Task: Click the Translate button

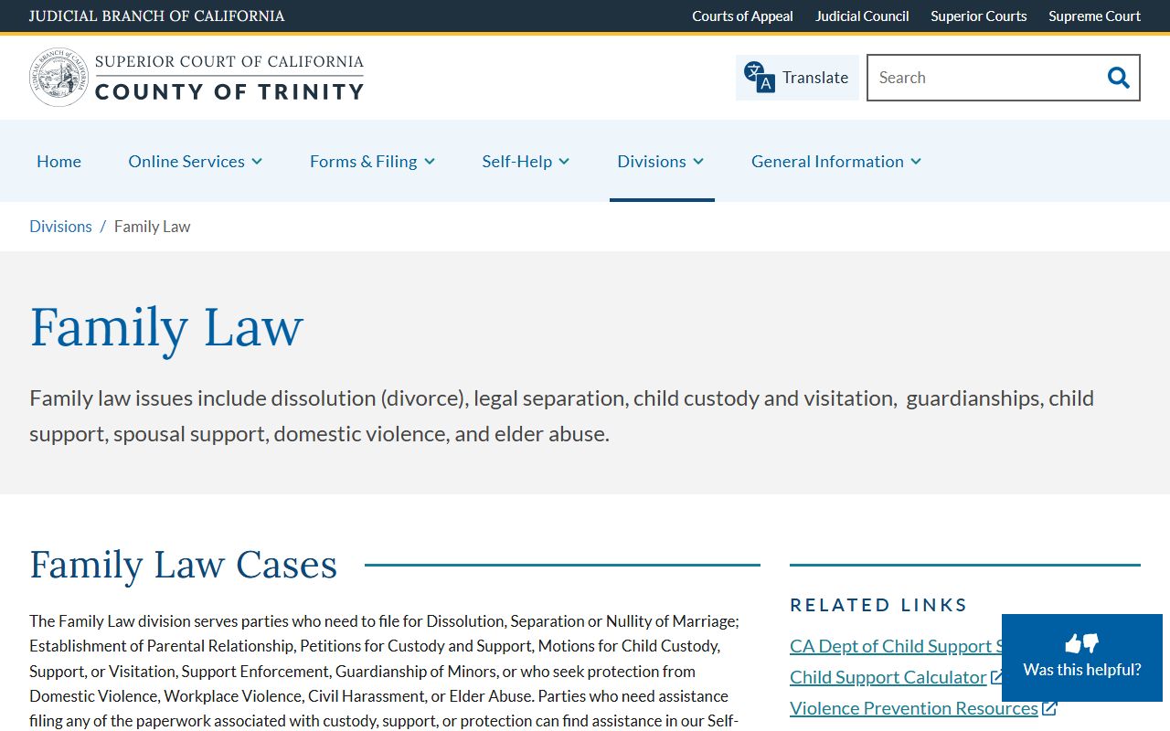Action: coord(796,78)
